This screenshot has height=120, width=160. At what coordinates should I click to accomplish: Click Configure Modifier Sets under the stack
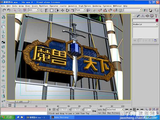(x=155, y=40)
